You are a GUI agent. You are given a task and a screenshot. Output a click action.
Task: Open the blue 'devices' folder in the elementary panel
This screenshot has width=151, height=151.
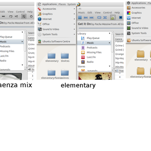tap(65, 55)
